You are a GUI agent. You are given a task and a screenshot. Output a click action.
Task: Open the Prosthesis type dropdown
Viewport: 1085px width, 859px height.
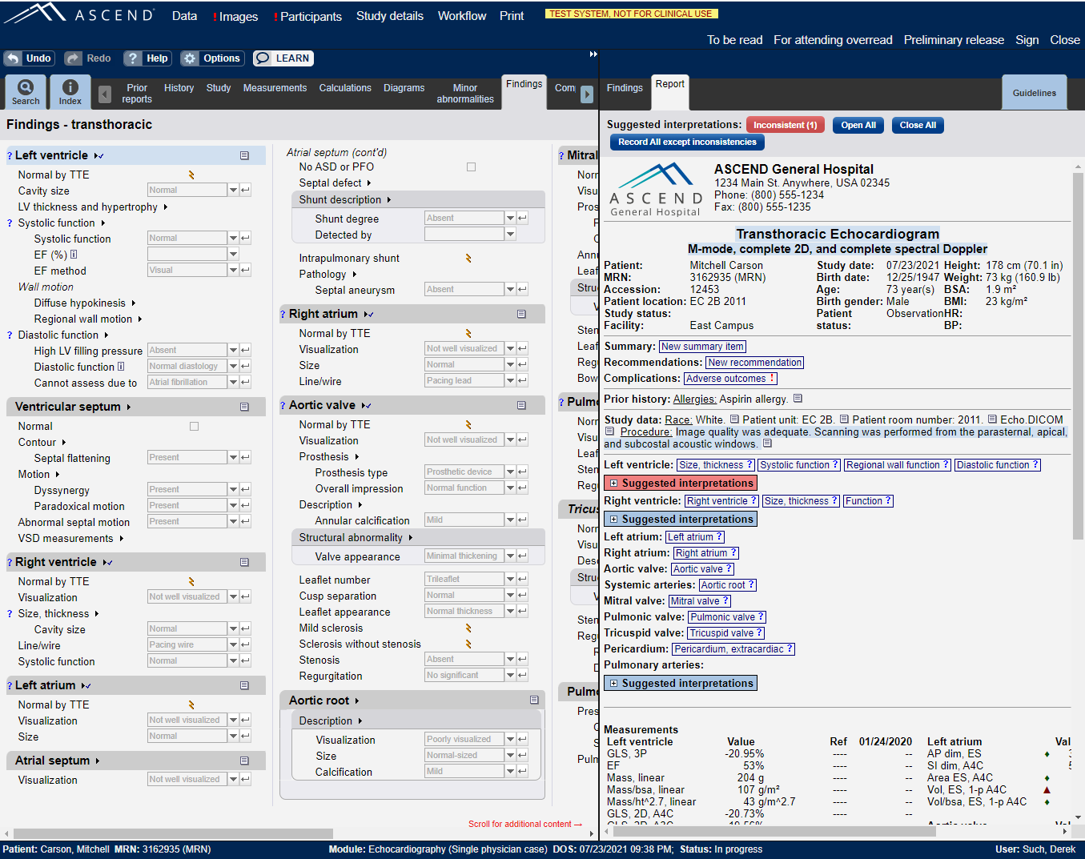click(510, 472)
